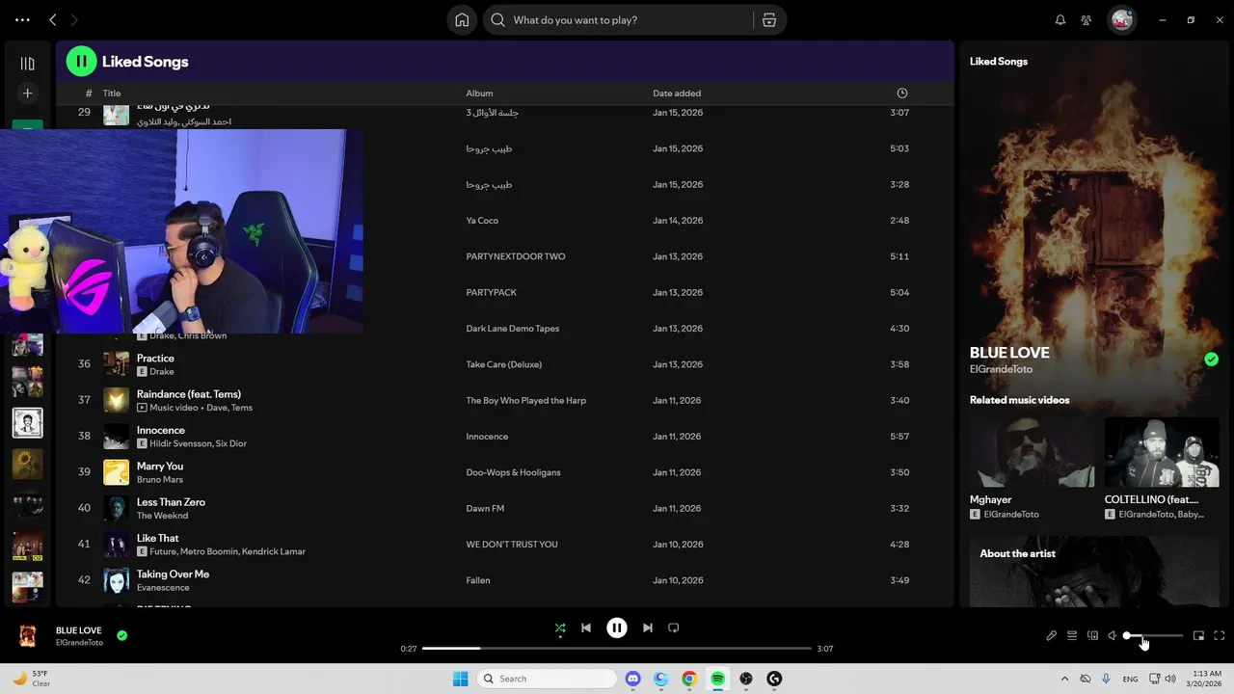1234x694 pixels.
Task: Sort by the duration clock icon
Action: (902, 93)
